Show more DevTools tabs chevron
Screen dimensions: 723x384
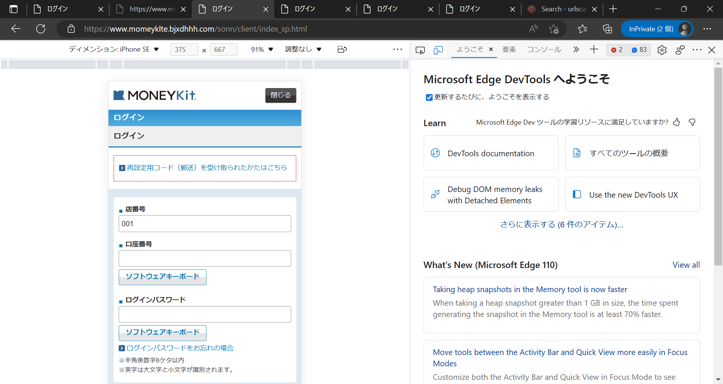(x=576, y=49)
